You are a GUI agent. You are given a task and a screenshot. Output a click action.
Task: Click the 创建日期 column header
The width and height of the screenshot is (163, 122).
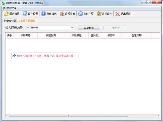136,35
